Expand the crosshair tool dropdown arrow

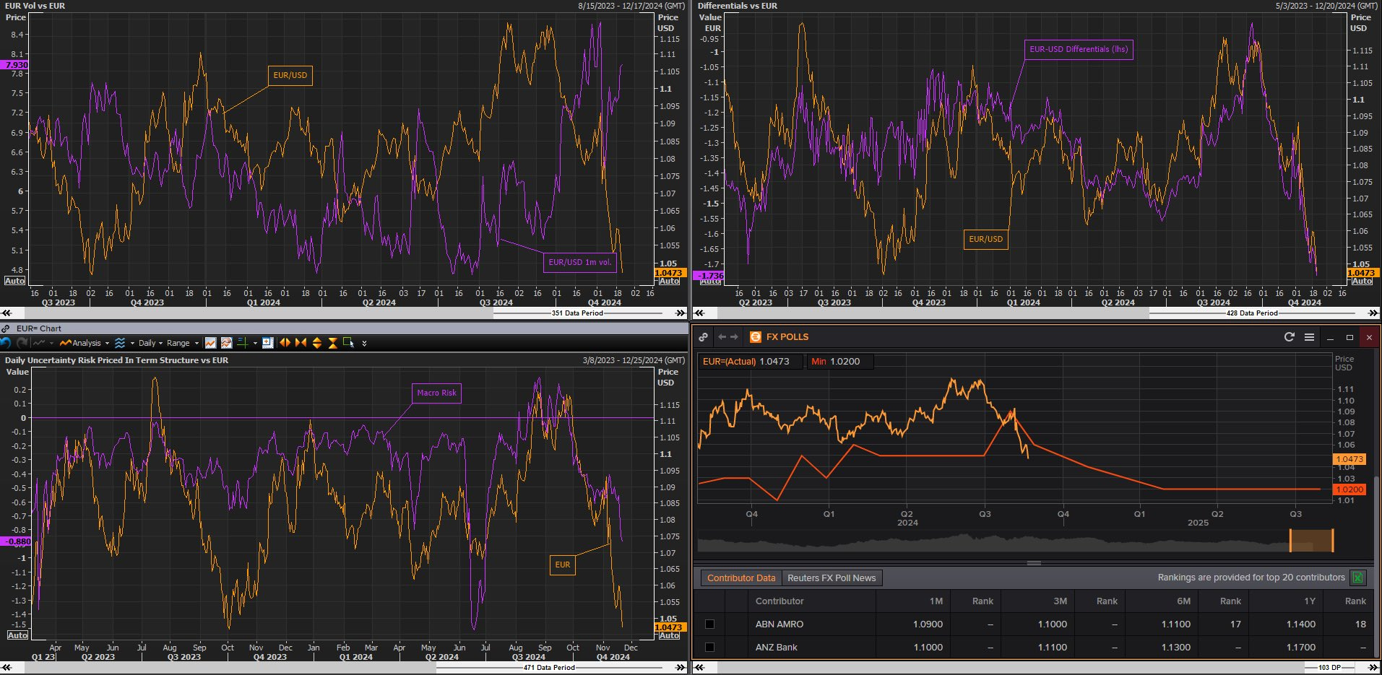pyautogui.click(x=255, y=343)
